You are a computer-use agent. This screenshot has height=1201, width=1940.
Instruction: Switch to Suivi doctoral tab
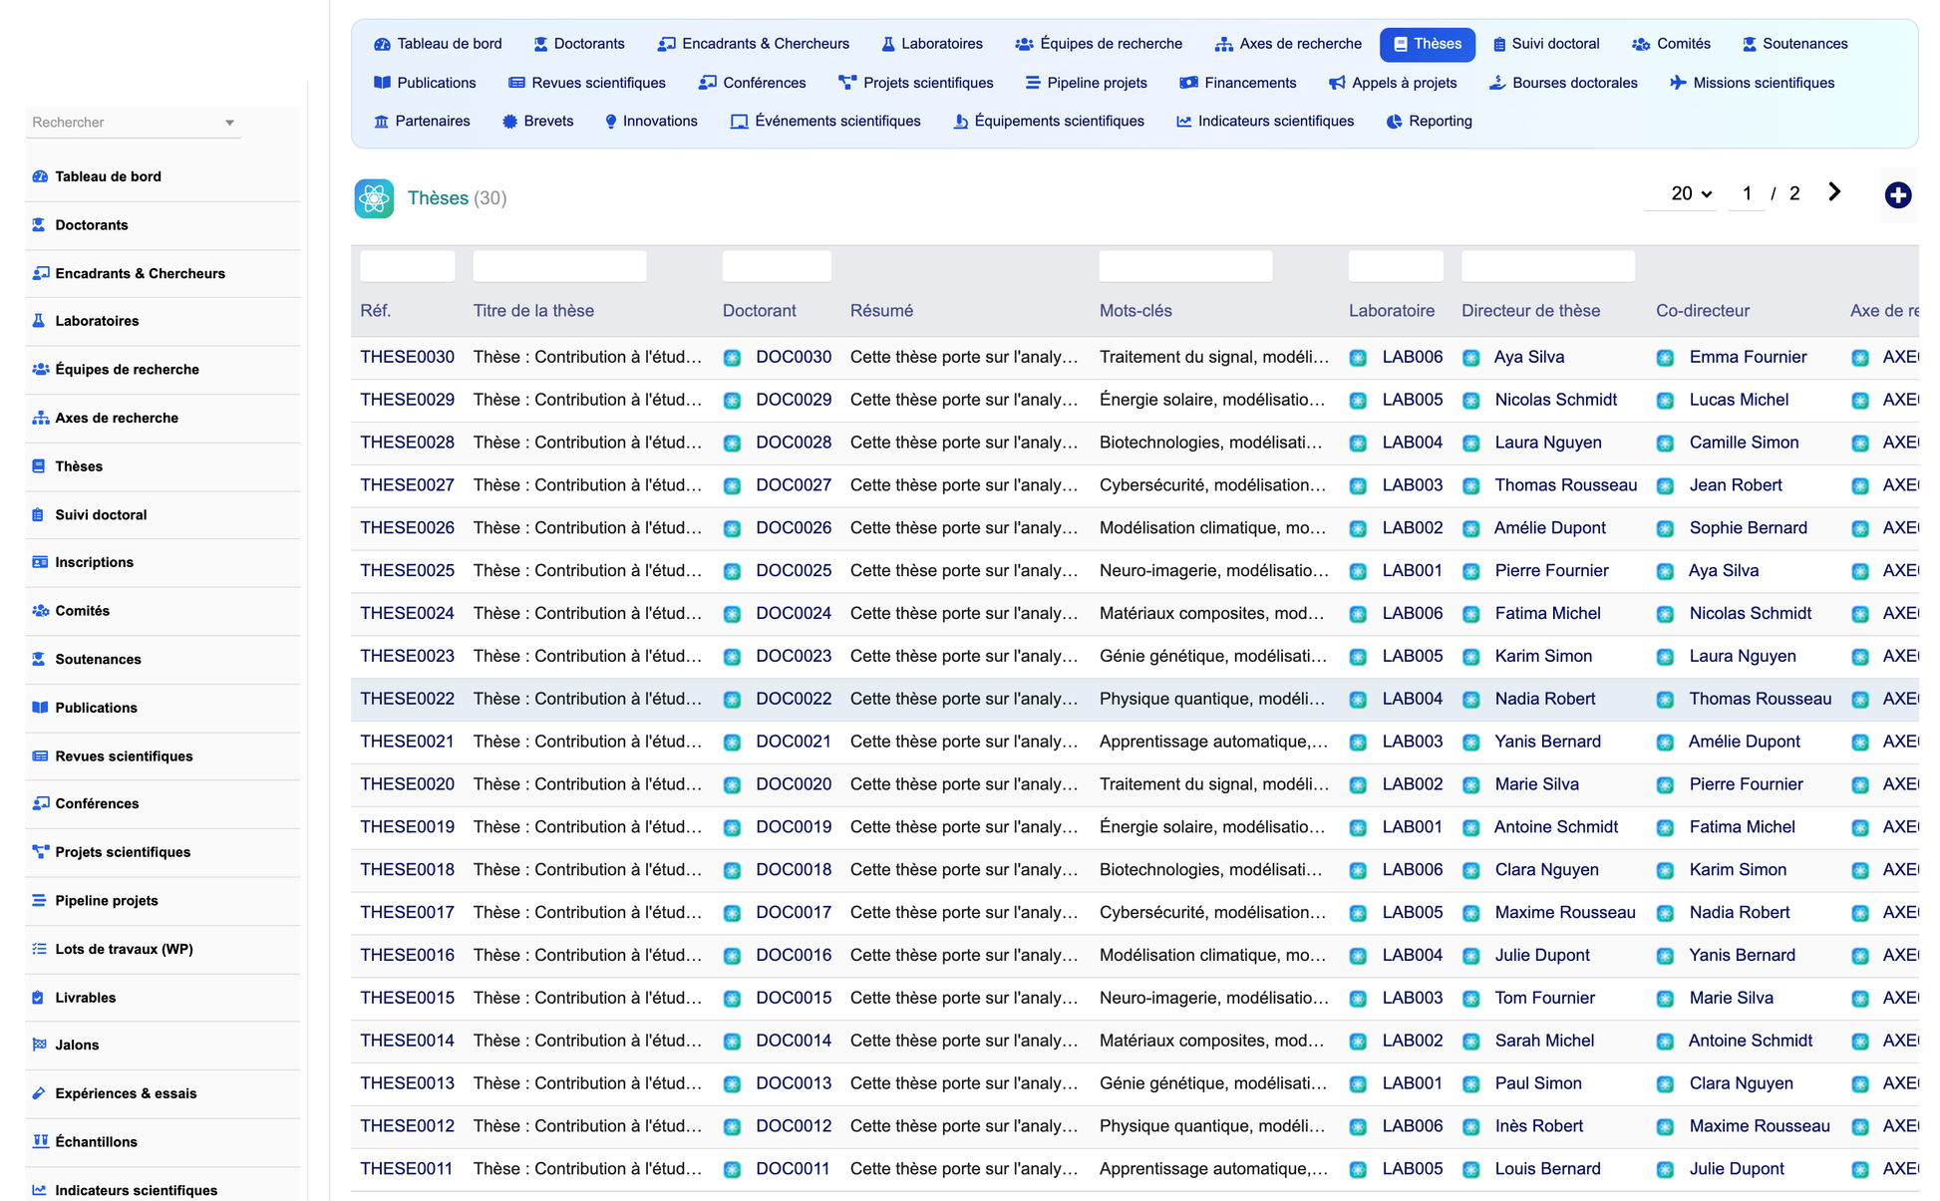(1546, 44)
